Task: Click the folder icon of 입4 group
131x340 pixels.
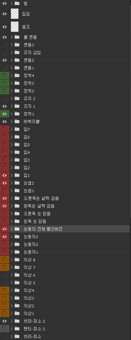Action: [17, 152]
